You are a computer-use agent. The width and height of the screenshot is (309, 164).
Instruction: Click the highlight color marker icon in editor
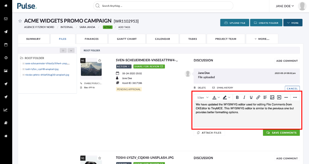point(225,97)
